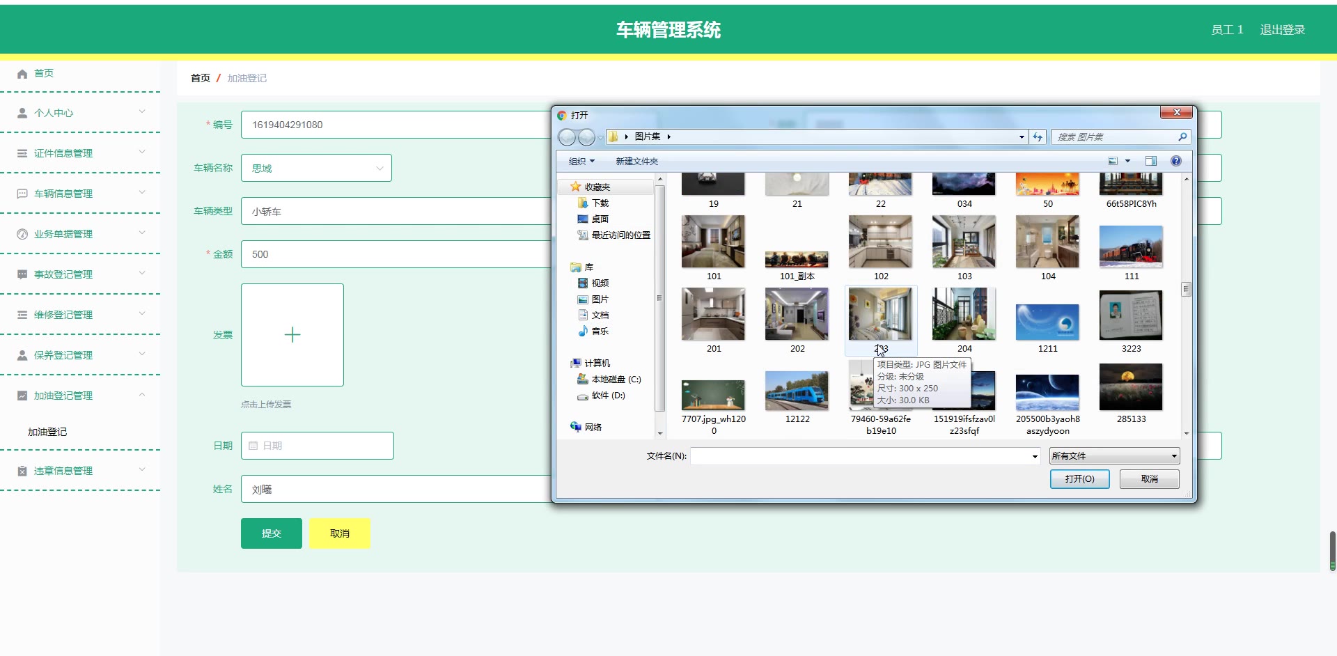Image resolution: width=1337 pixels, height=656 pixels.
Task: Go to 首页 in the sidebar
Action: pyautogui.click(x=44, y=73)
